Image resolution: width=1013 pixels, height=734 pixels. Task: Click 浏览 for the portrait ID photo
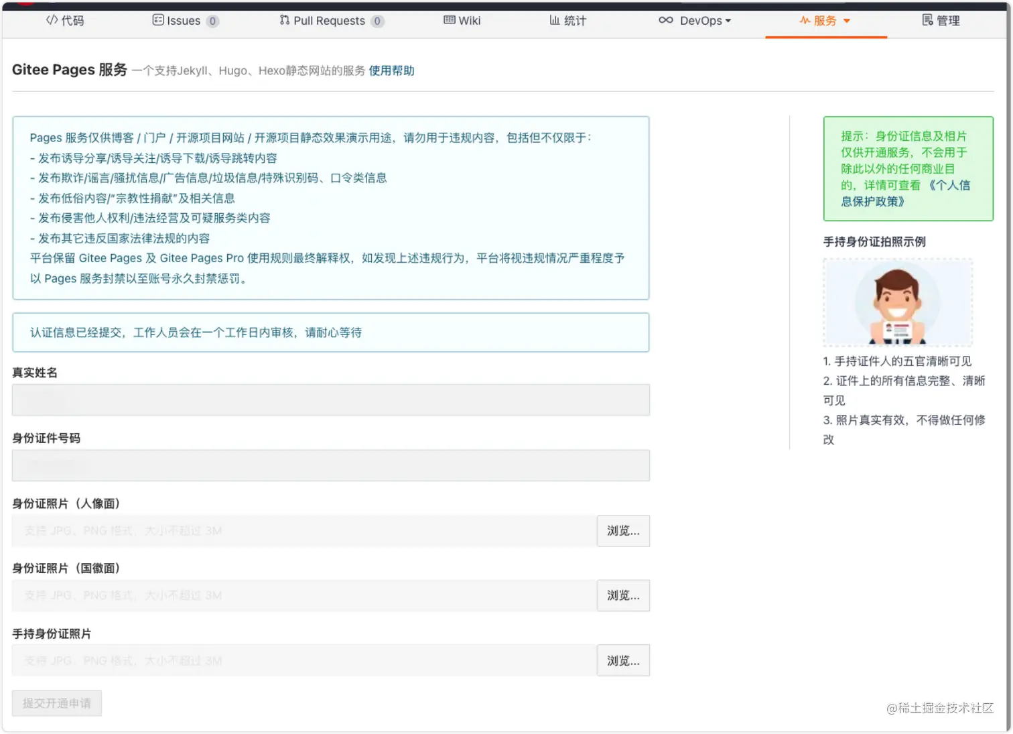coord(623,530)
